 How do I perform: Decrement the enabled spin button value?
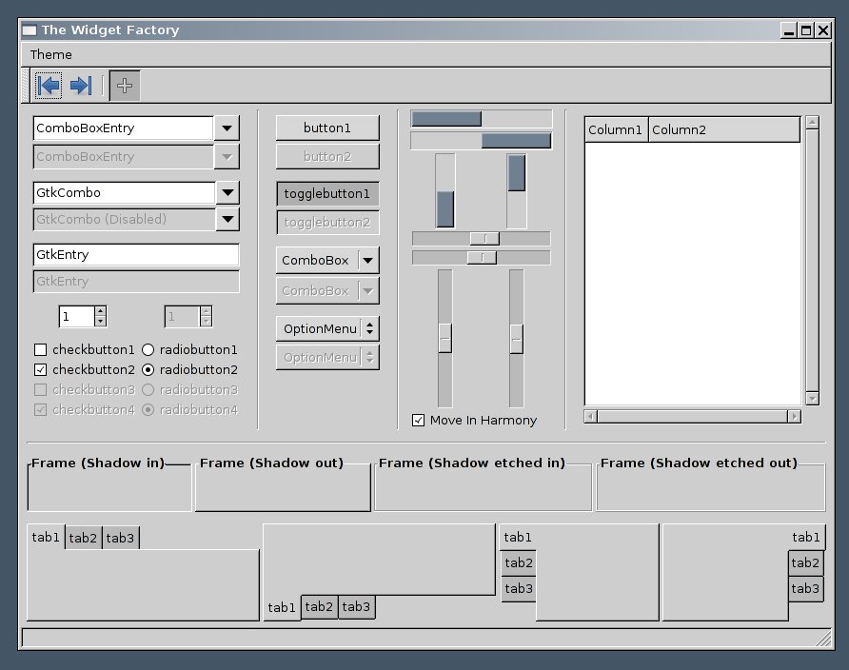100,322
